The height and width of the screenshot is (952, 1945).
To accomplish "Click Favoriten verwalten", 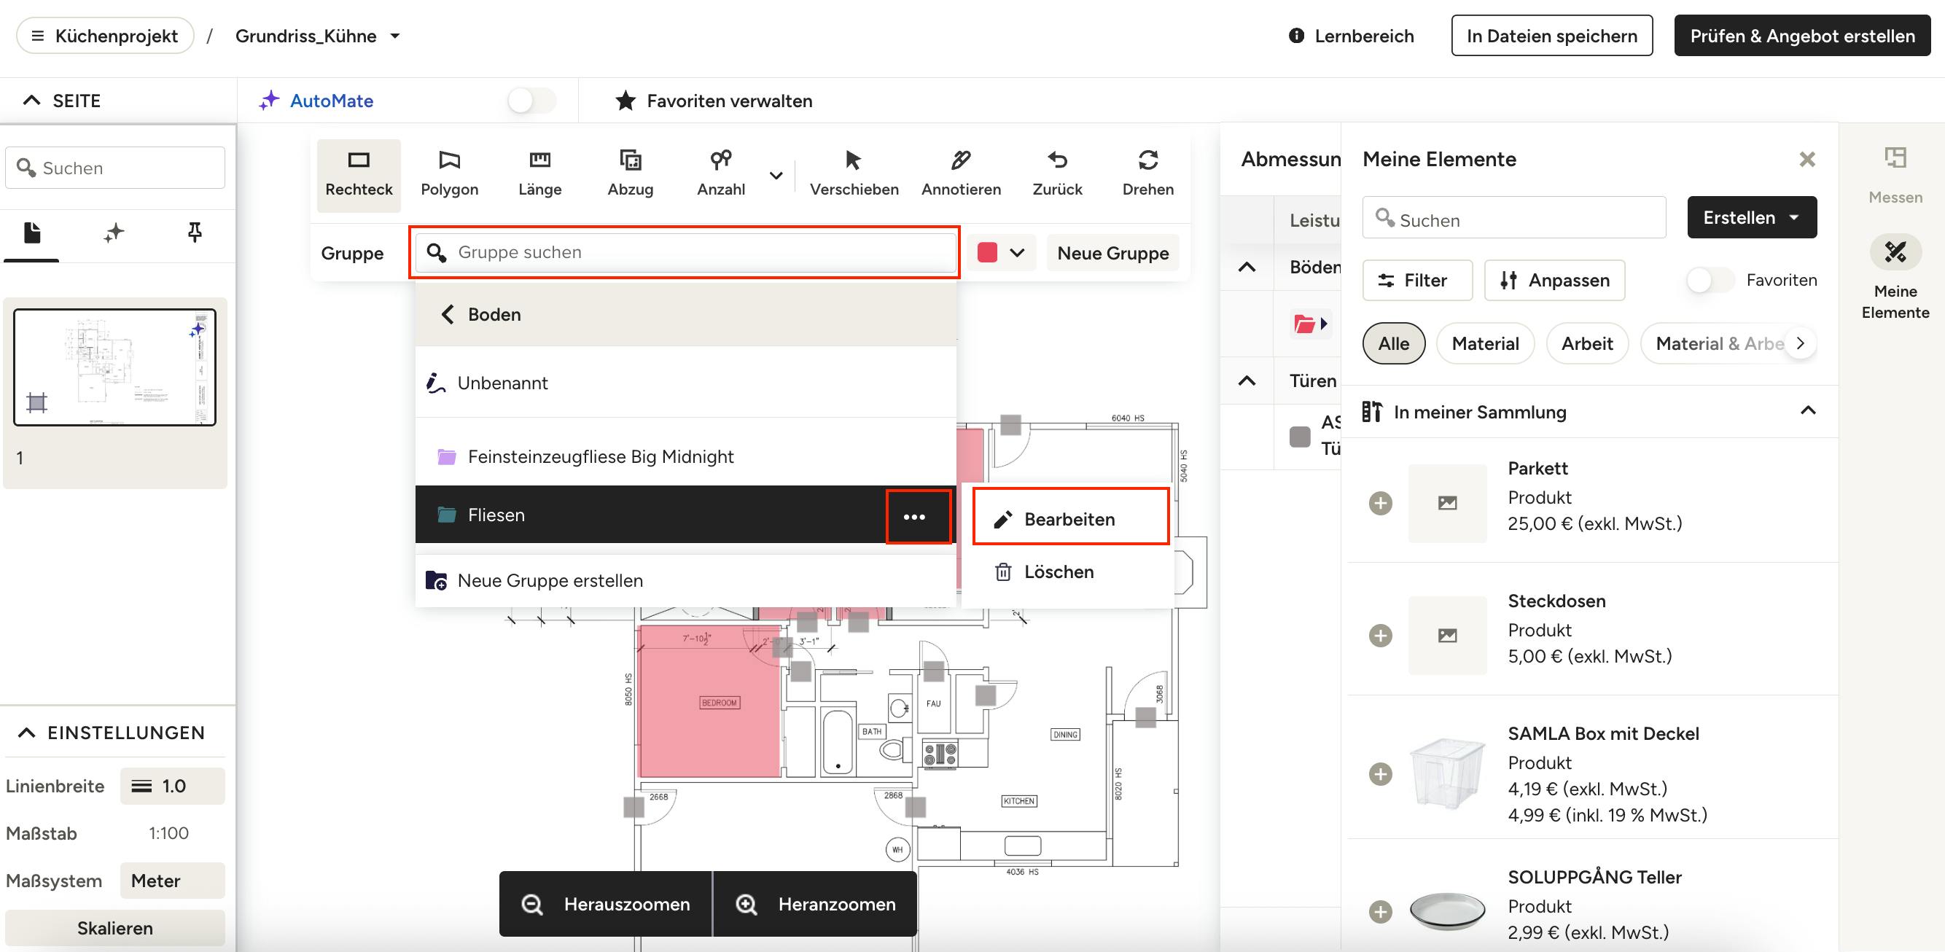I will click(714, 101).
